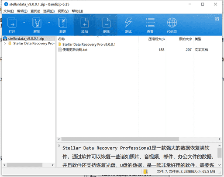Click the Delete (删除) toolbar icon

coord(107,23)
